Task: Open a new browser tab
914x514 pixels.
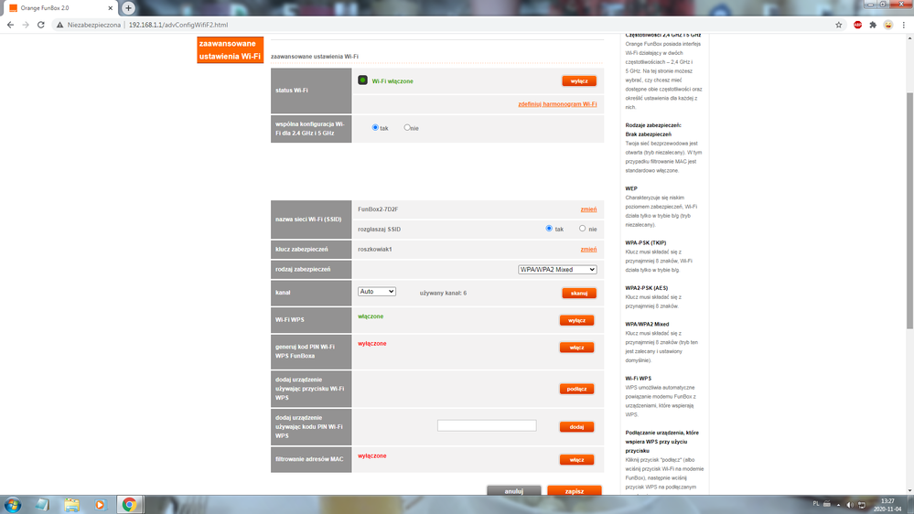Action: pos(128,8)
